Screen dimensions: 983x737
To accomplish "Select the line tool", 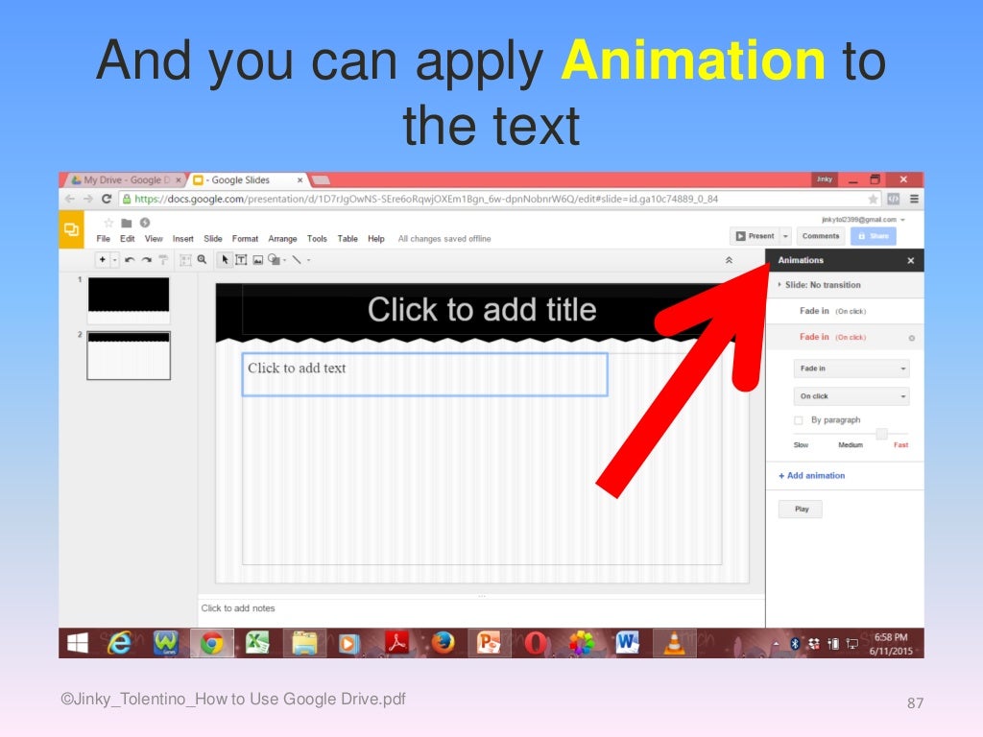I will [x=297, y=259].
